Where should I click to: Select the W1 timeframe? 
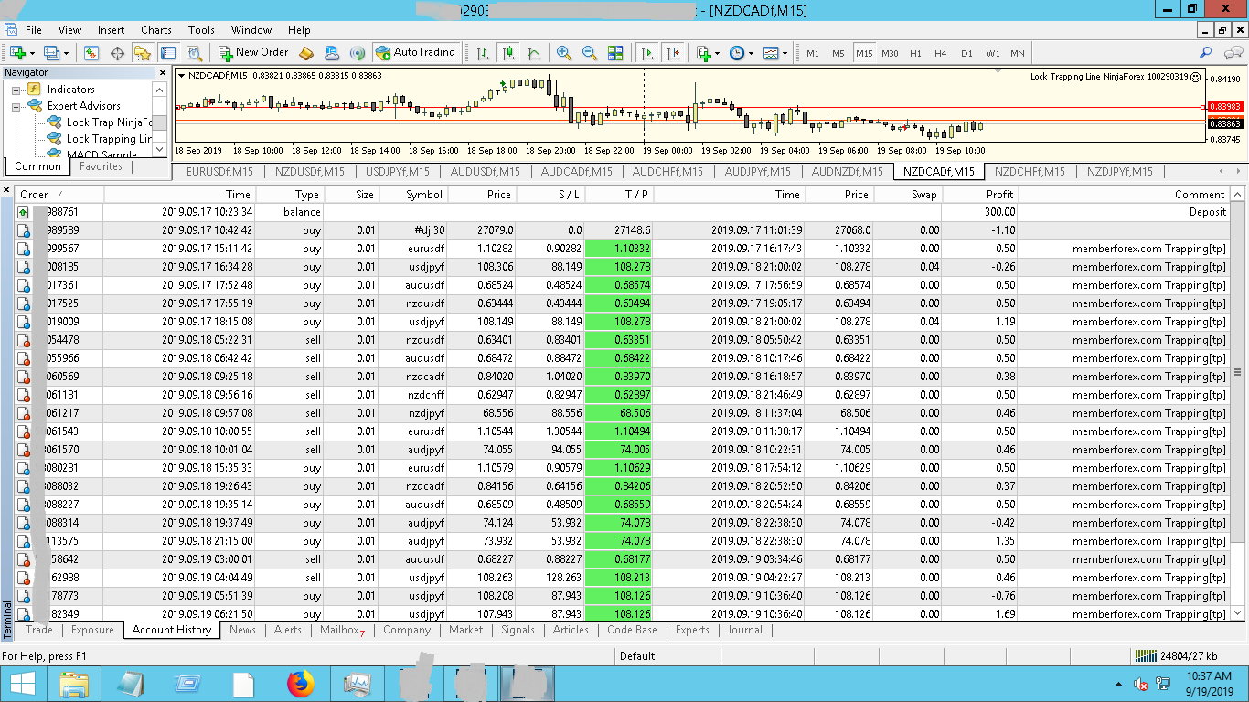(992, 53)
